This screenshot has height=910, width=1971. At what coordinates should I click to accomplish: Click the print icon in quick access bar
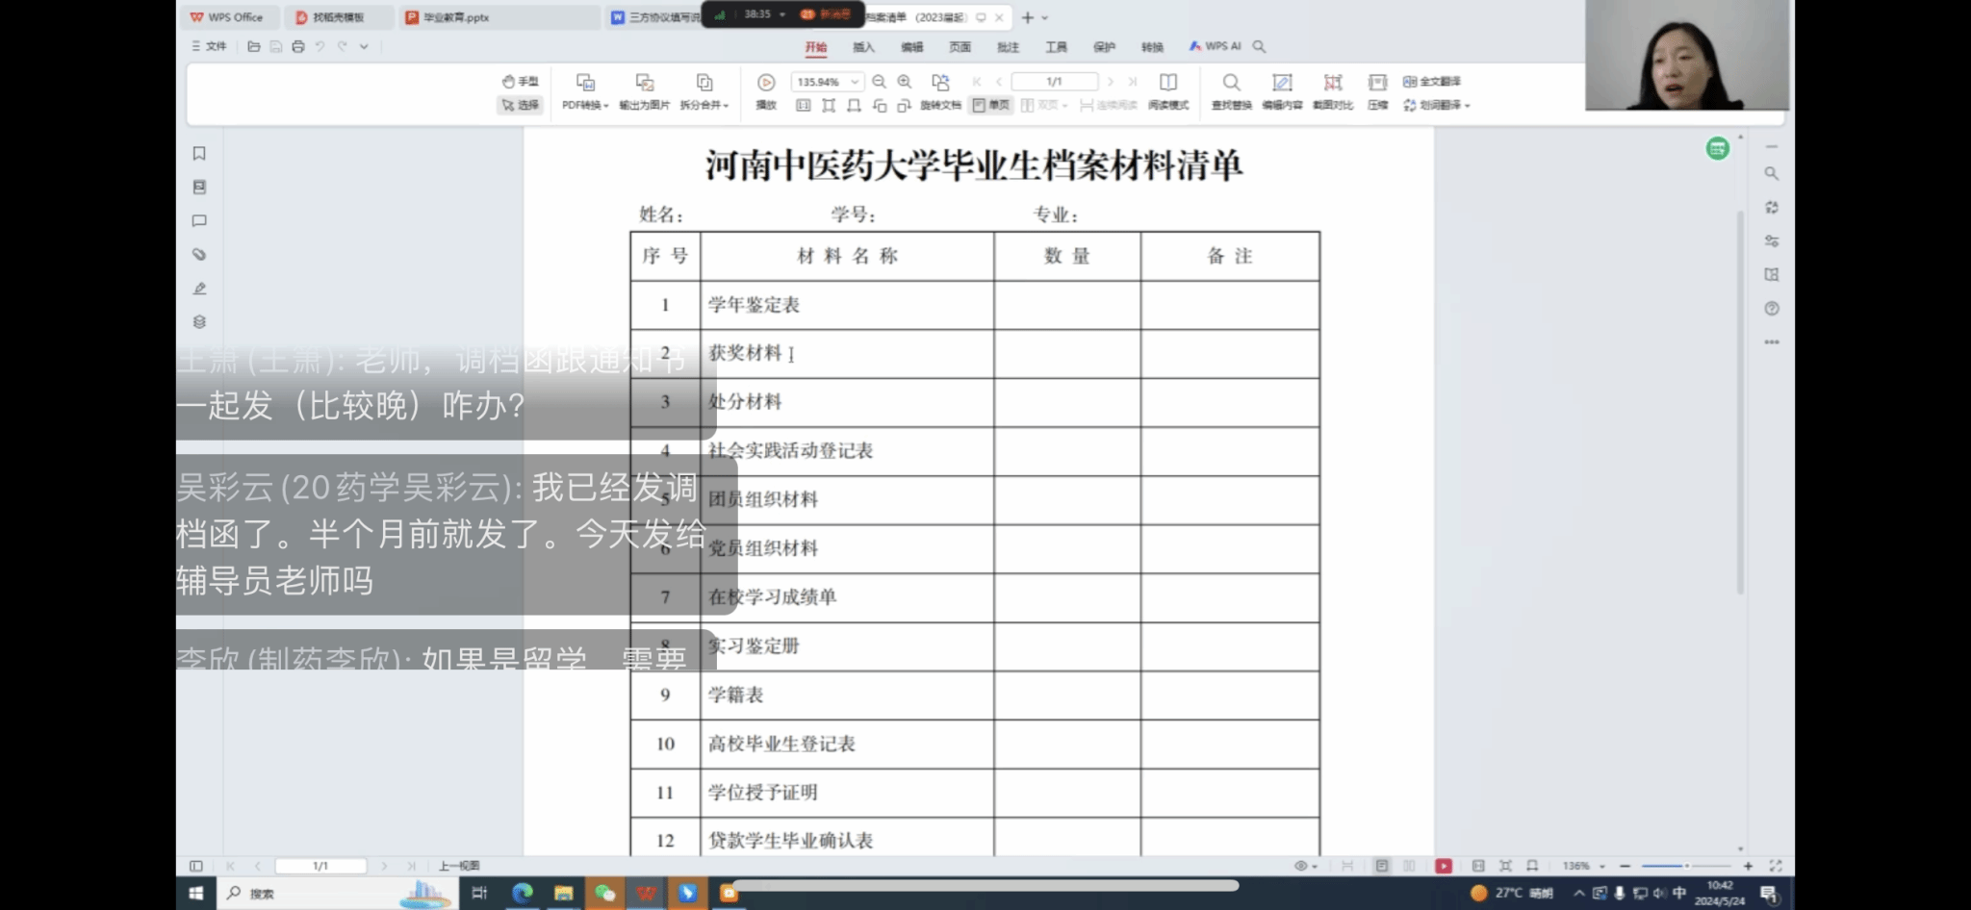point(298,46)
